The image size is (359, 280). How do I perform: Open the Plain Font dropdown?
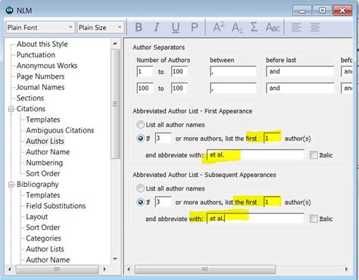(40, 27)
